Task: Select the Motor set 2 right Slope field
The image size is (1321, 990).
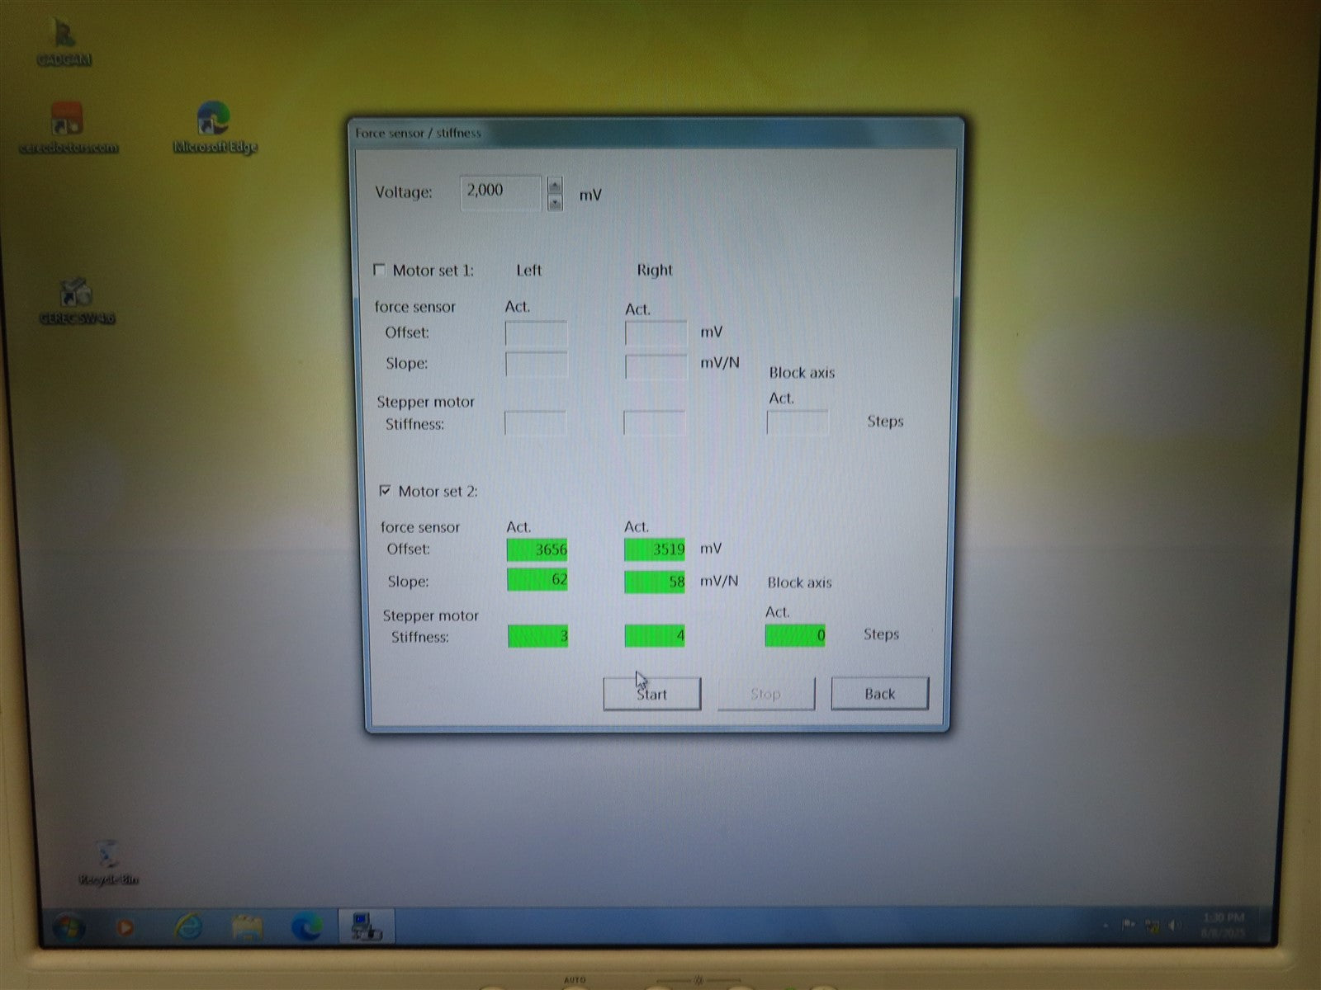Action: tap(654, 582)
